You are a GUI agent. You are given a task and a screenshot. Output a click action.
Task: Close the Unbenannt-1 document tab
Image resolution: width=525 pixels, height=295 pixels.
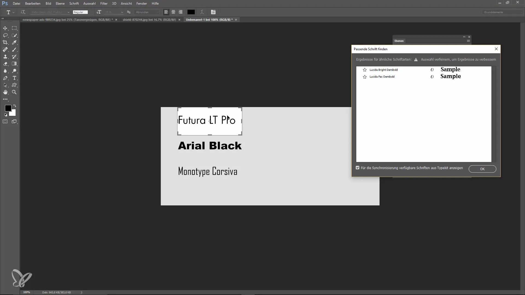click(236, 20)
